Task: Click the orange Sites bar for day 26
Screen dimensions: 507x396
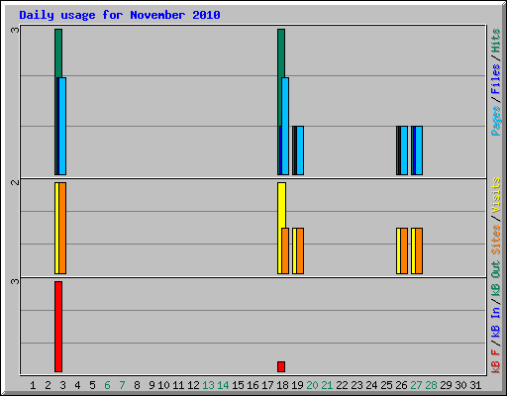Action: point(404,250)
